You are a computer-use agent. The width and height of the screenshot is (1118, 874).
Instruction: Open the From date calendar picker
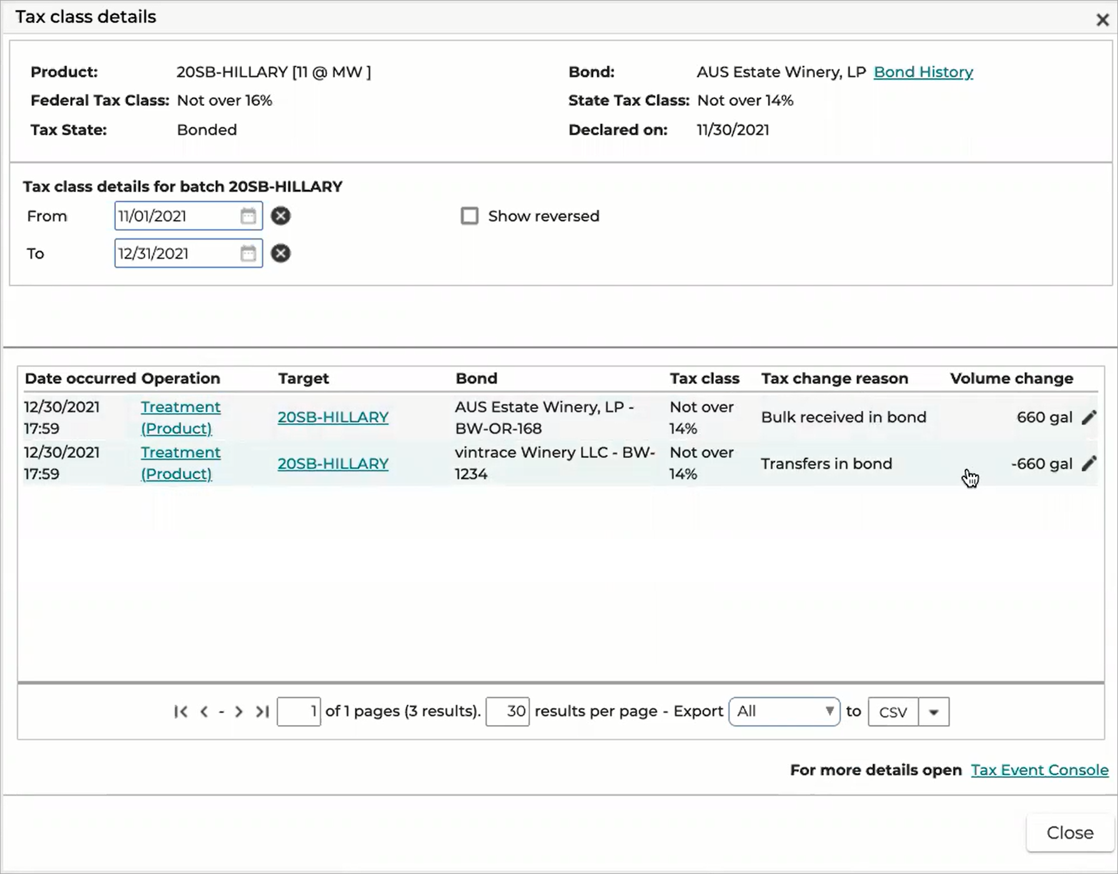pyautogui.click(x=248, y=216)
